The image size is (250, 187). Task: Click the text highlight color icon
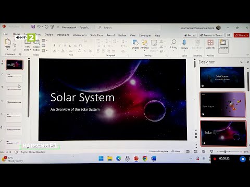(x=55, y=51)
